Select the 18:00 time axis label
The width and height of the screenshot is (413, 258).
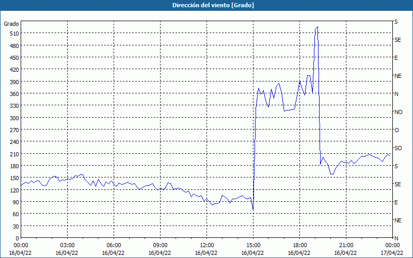tap(299, 246)
